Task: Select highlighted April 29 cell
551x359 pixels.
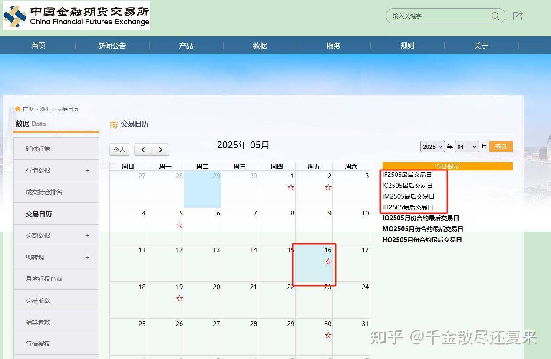Action: pyautogui.click(x=202, y=189)
